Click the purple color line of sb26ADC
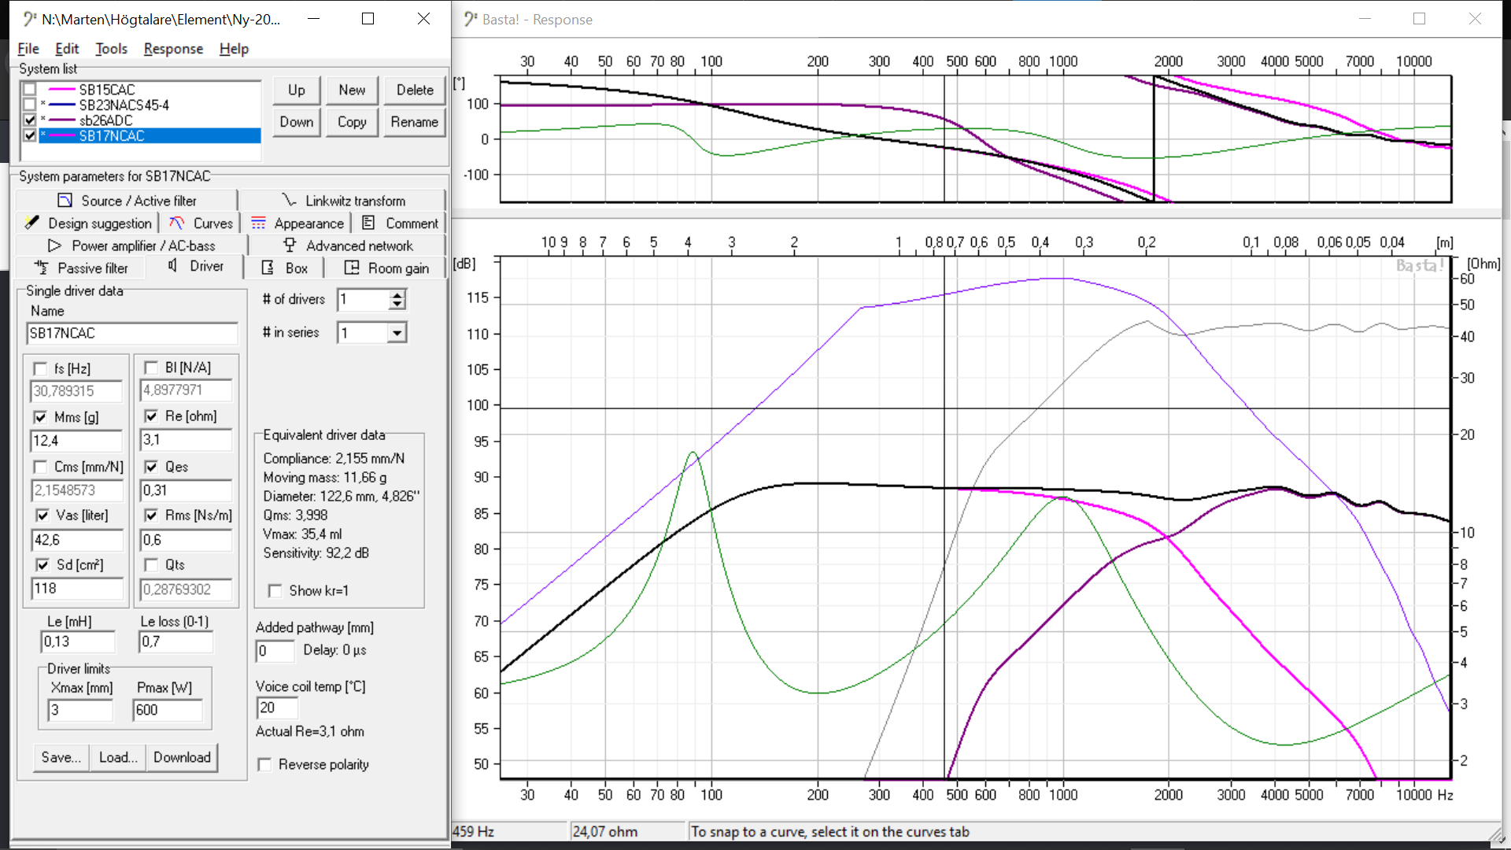The height and width of the screenshot is (850, 1511). click(62, 120)
